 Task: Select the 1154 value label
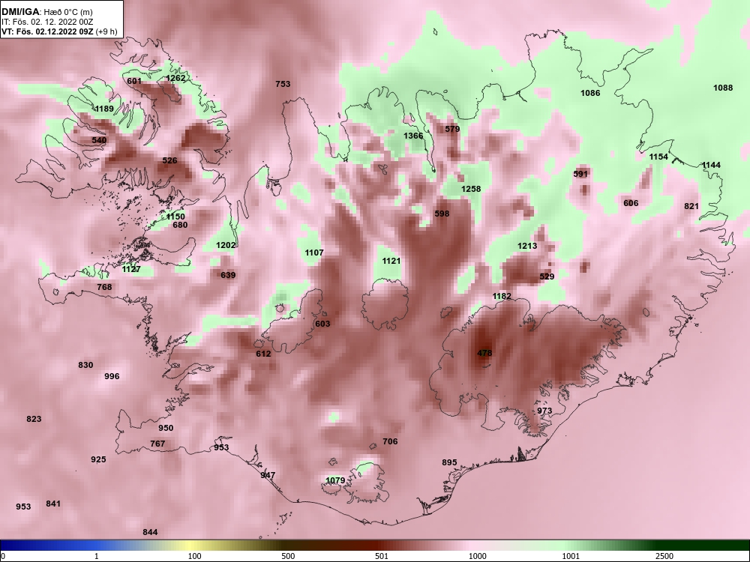coord(658,157)
